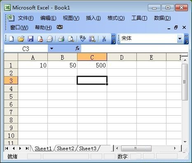This screenshot has width=192, height=163.
Task: Open the 格式(O) menu
Action: coord(116,18)
